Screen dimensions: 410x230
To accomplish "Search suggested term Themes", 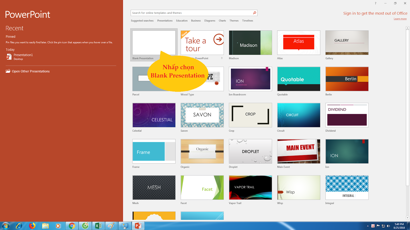I will (x=234, y=21).
